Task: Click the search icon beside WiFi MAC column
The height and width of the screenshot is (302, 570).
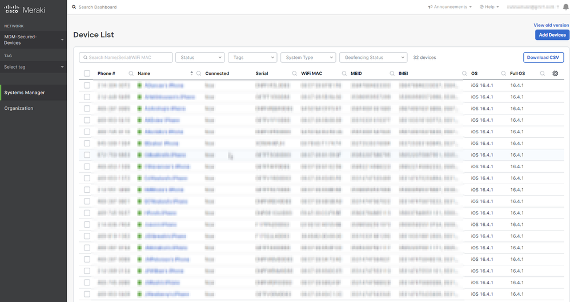Action: pos(344,74)
